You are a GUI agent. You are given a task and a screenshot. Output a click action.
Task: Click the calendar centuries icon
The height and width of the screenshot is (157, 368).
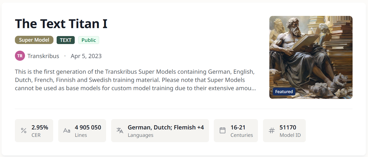coord(223,130)
